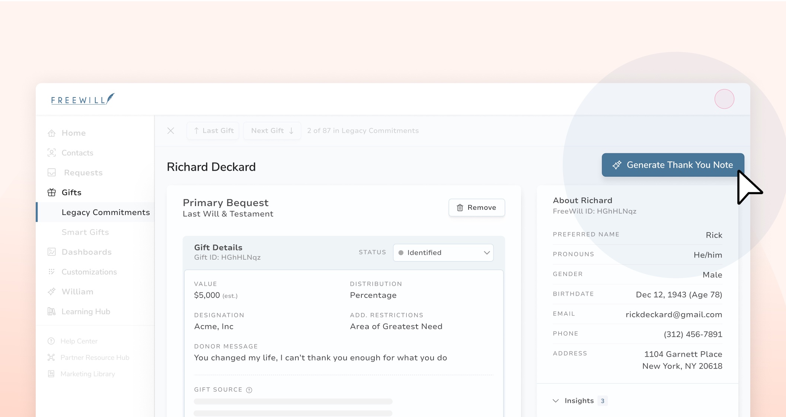Click the Dashboards chart icon

pyautogui.click(x=52, y=252)
